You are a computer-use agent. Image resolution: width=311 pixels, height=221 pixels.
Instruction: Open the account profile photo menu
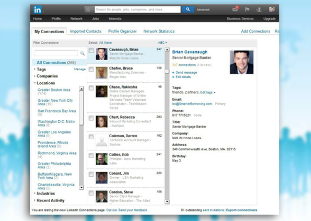tap(272, 9)
